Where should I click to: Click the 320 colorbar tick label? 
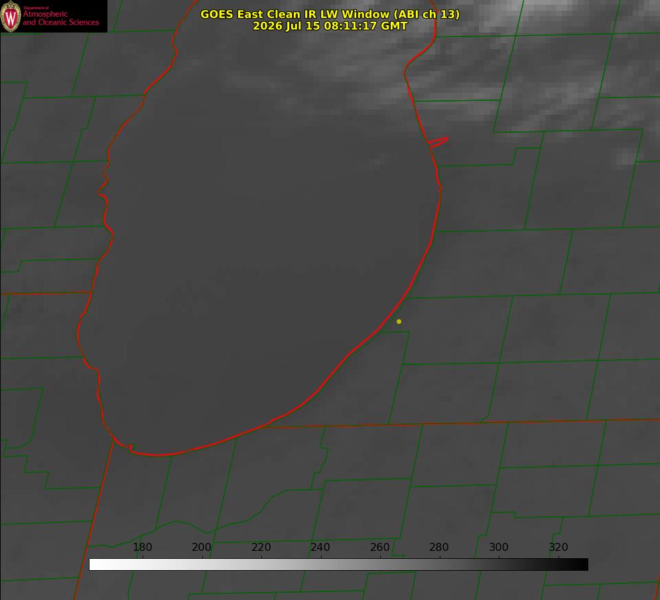559,547
